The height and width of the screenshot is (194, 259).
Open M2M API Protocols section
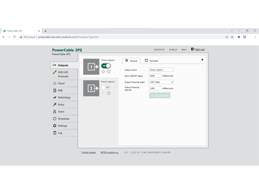64,74
